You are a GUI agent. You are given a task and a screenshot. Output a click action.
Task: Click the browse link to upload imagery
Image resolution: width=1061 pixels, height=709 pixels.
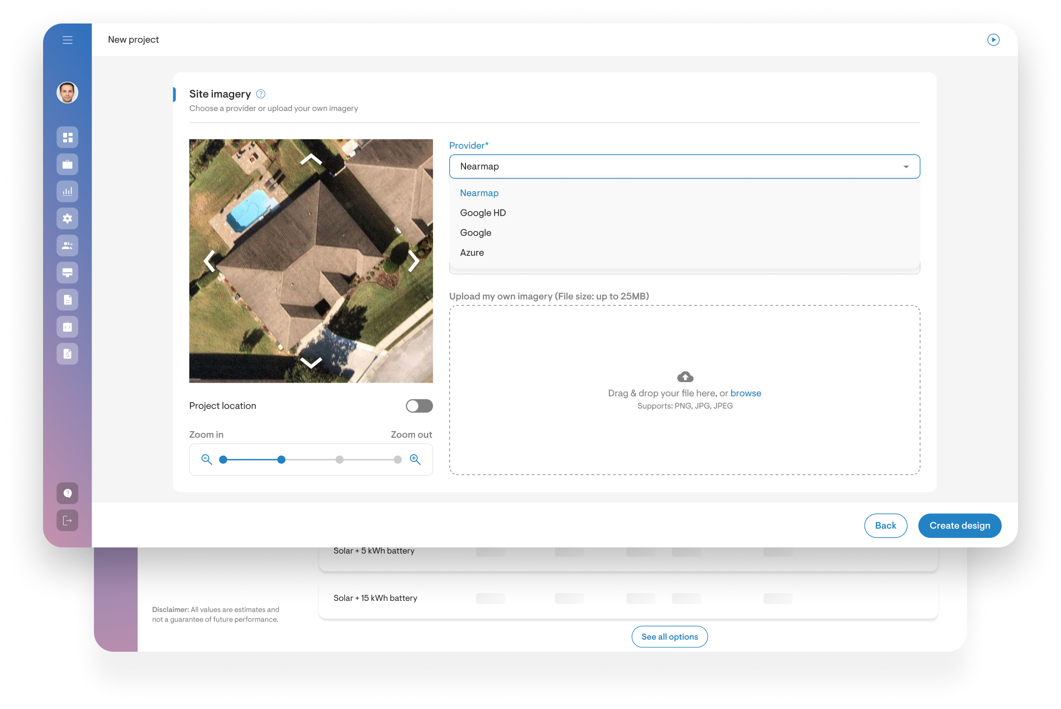coord(745,393)
